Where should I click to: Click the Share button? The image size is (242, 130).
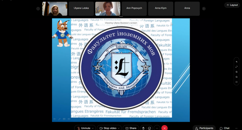(131, 128)
